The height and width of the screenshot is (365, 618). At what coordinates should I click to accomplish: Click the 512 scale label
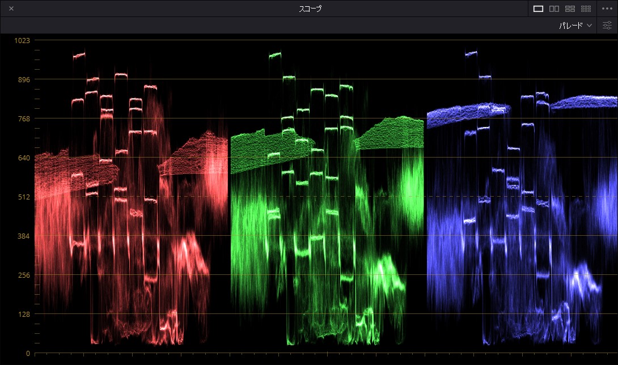(24, 197)
